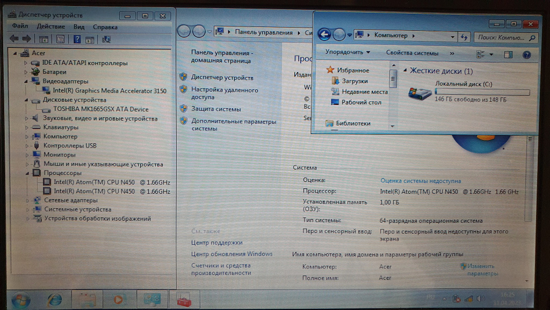Click the Поиск: Компьютер search field
Image resolution: width=550 pixels, height=310 pixels.
pyautogui.click(x=506, y=37)
